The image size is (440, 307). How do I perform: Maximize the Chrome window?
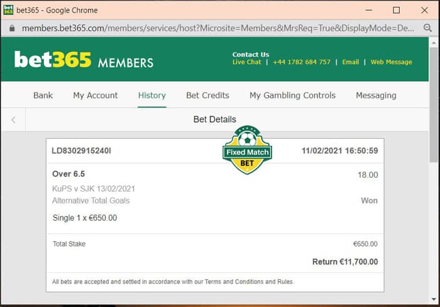396,10
